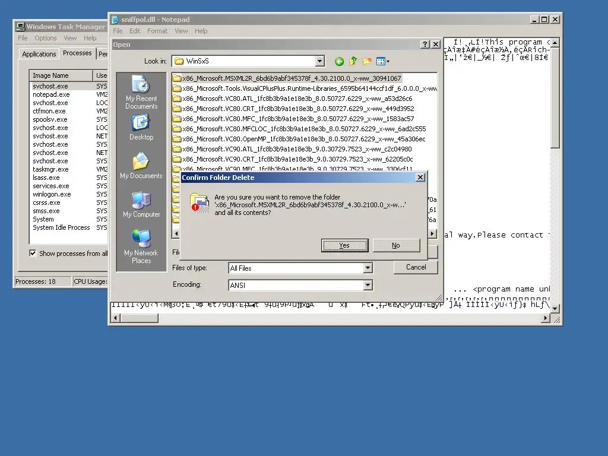
Task: Switch to Applications tab in Task Manager
Action: click(x=39, y=54)
